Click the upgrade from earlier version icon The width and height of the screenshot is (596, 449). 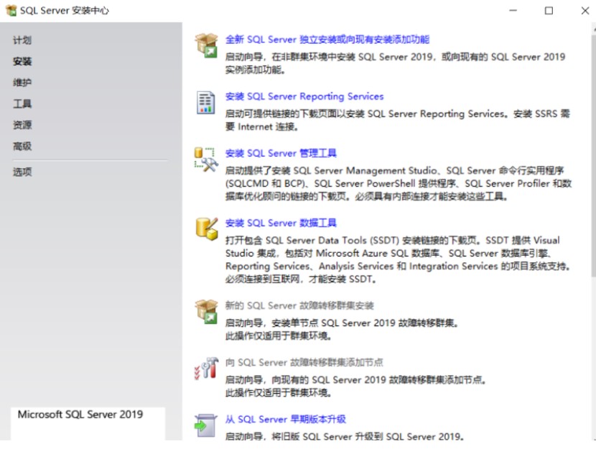pos(205,425)
